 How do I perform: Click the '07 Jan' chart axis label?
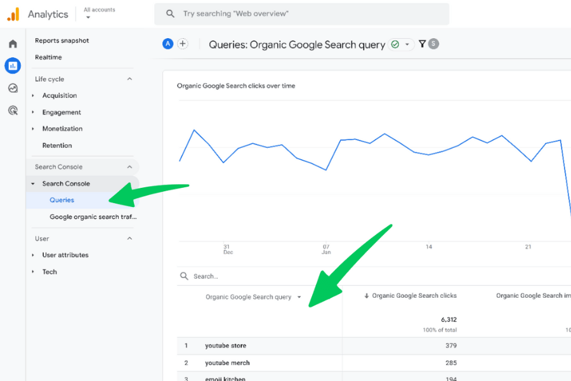tap(326, 250)
